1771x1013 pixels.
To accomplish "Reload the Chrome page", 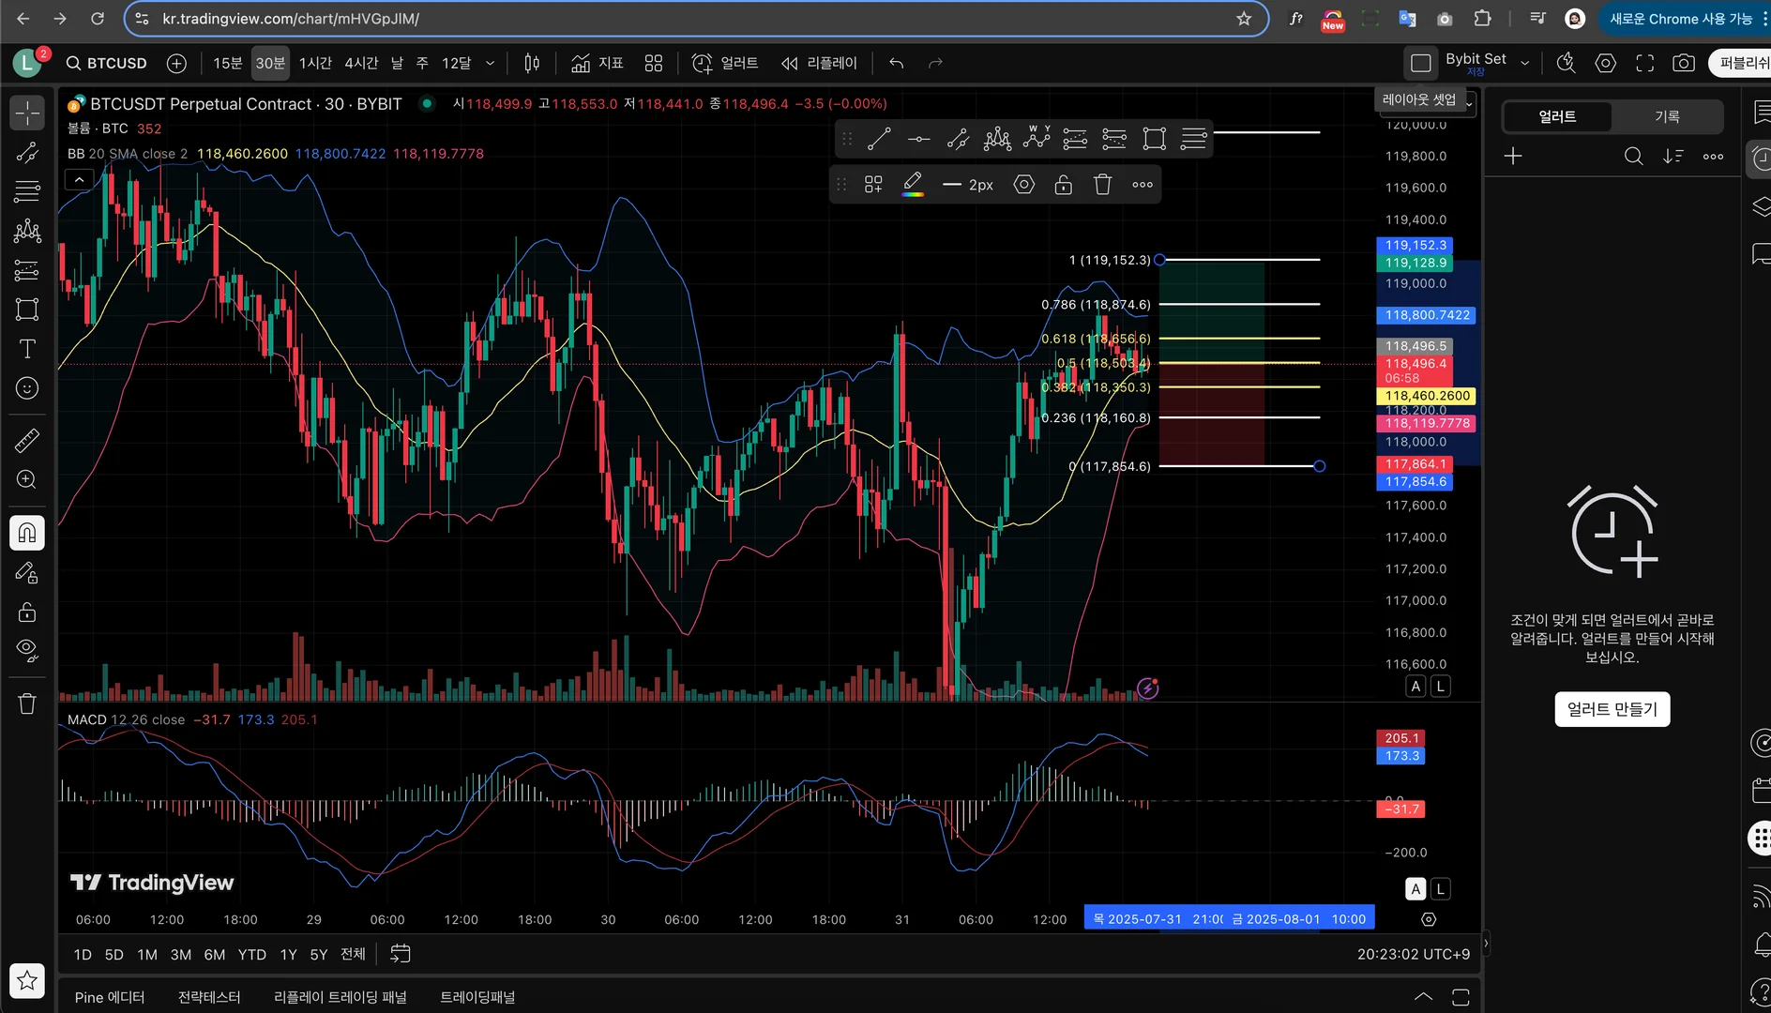I will (98, 19).
